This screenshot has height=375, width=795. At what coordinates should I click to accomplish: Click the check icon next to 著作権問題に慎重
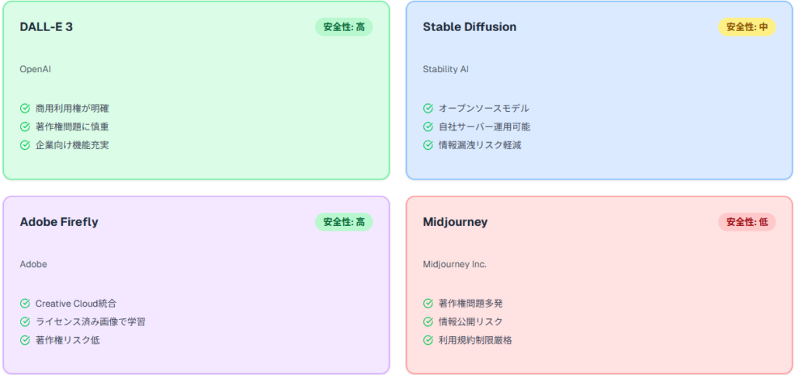25,127
